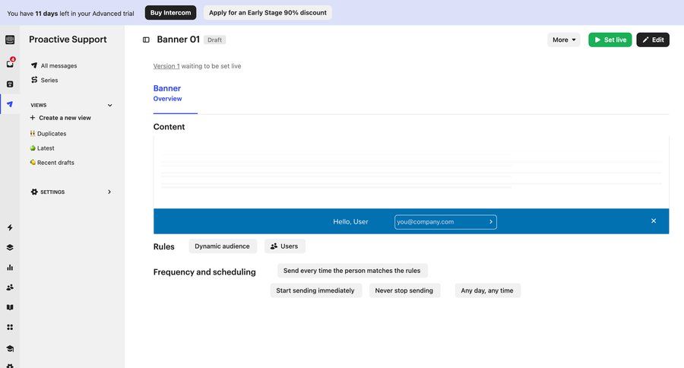Click the Frequency and scheduling label

204,272
